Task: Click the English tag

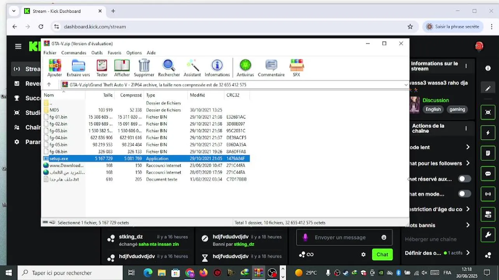Action: pyautogui.click(x=433, y=109)
